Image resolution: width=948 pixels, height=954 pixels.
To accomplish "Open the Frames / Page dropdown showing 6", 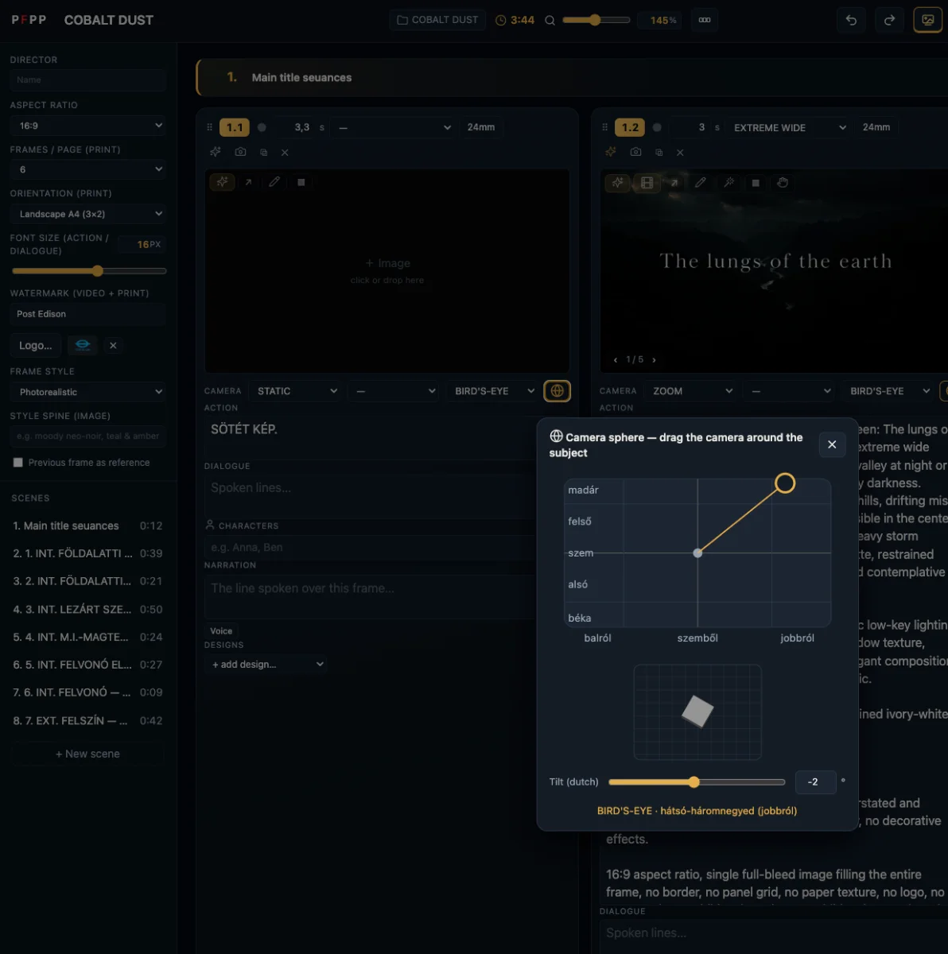I will [88, 169].
